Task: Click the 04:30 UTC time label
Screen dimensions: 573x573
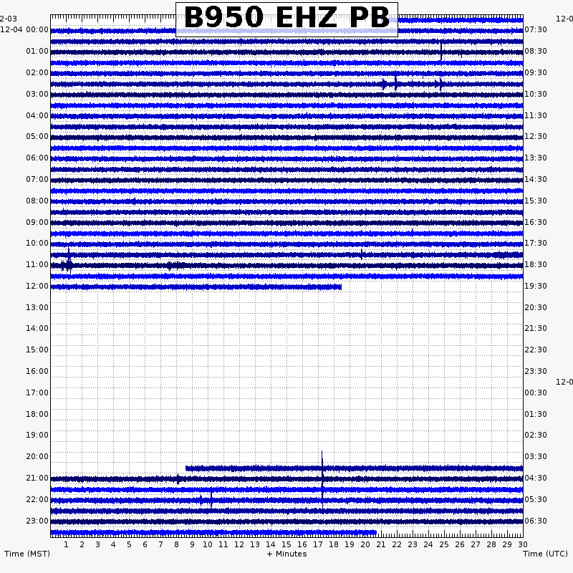Action: (x=536, y=478)
